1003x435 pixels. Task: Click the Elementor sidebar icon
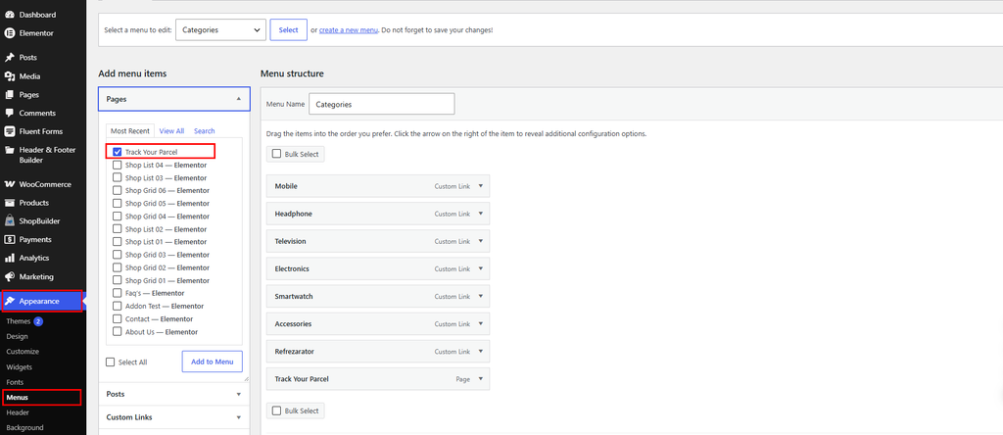click(x=10, y=33)
